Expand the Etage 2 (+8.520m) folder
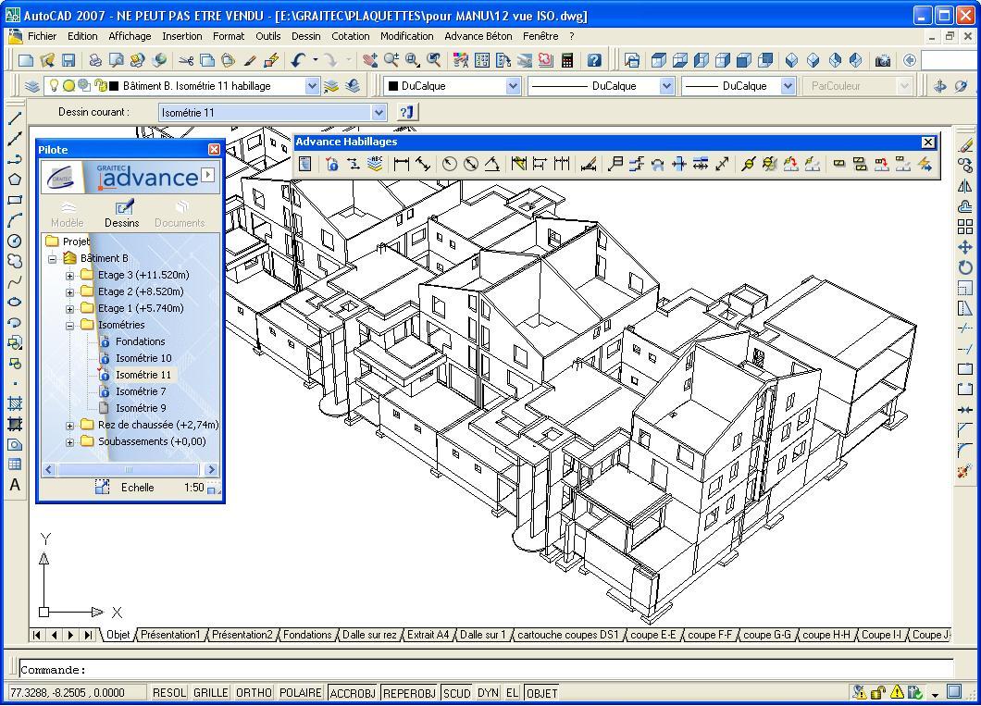Image resolution: width=981 pixels, height=706 pixels. (x=70, y=292)
